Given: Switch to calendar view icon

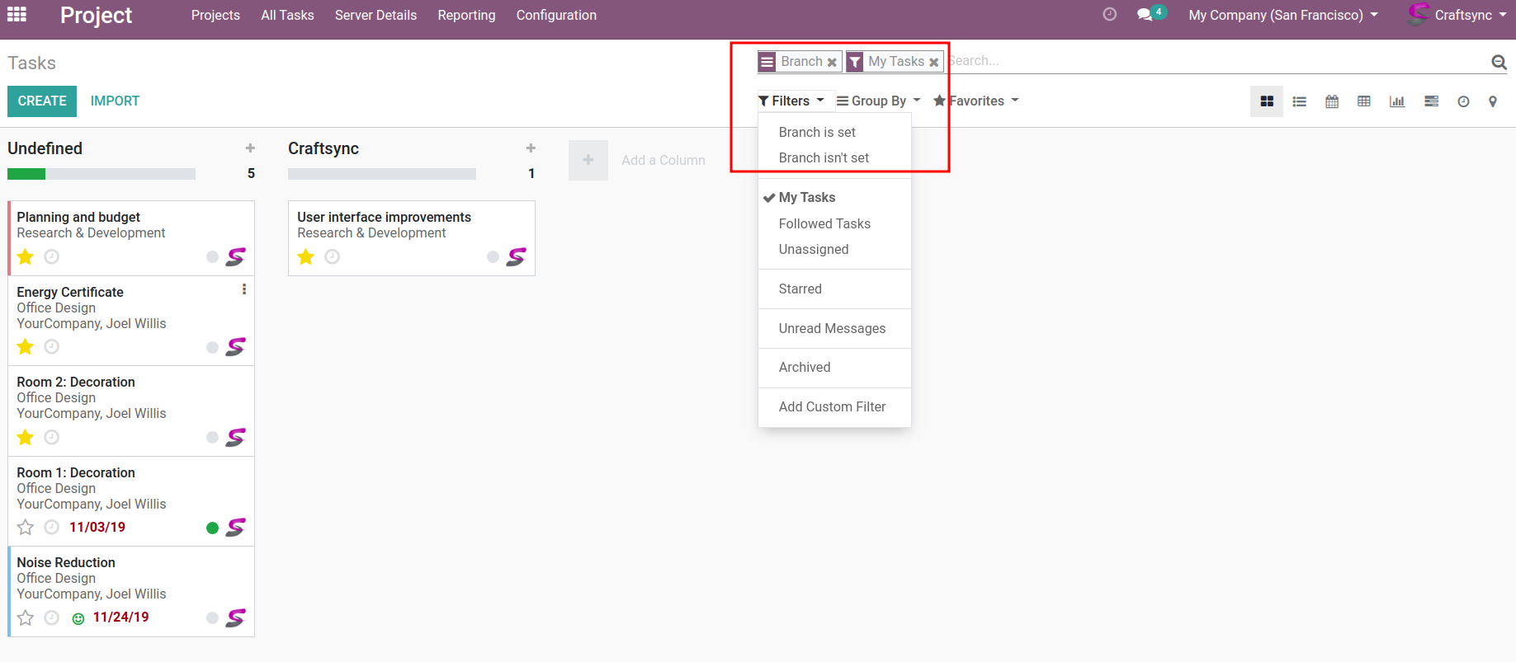Looking at the screenshot, I should pyautogui.click(x=1332, y=101).
